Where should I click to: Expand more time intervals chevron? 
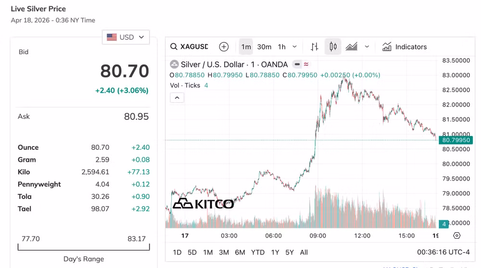coord(295,47)
